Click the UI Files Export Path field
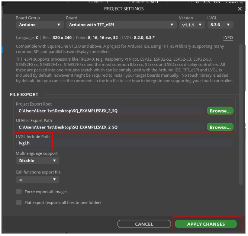 [110, 127]
